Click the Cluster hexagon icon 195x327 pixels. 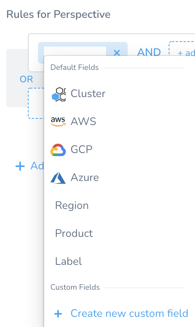pos(58,94)
